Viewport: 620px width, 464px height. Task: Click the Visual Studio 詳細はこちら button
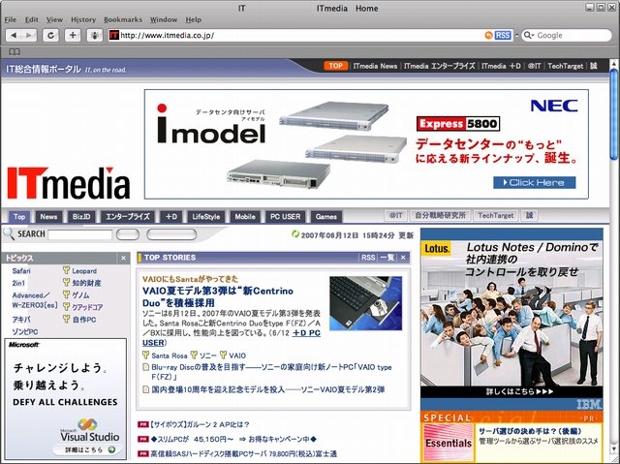pos(88,449)
